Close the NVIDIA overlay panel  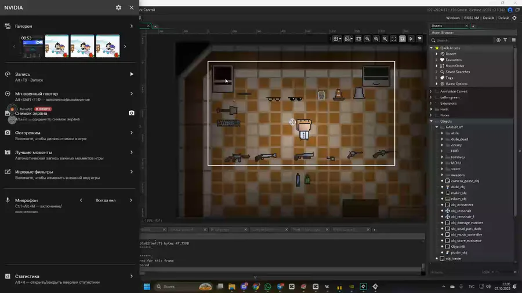pyautogui.click(x=132, y=8)
